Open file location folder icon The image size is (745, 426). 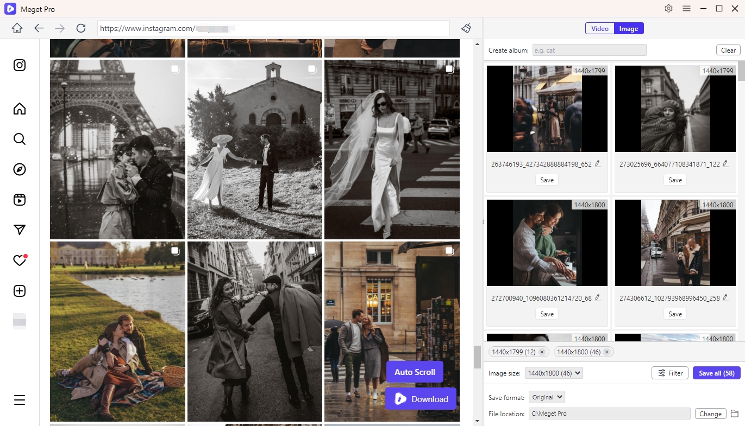coord(735,414)
